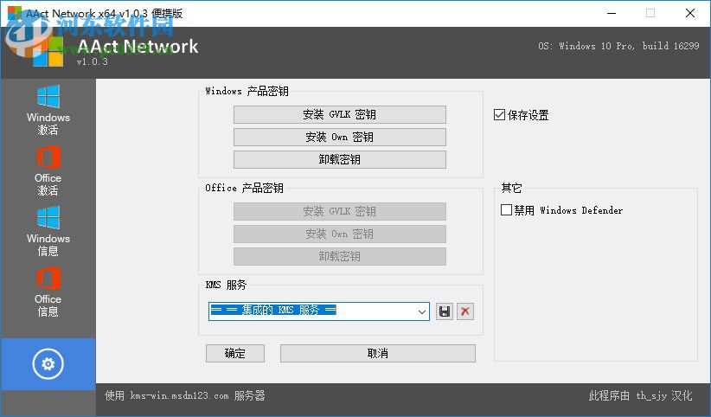Viewport: 711px width, 417px height.
Task: Cancel changes with the 取消 button
Action: [378, 354]
